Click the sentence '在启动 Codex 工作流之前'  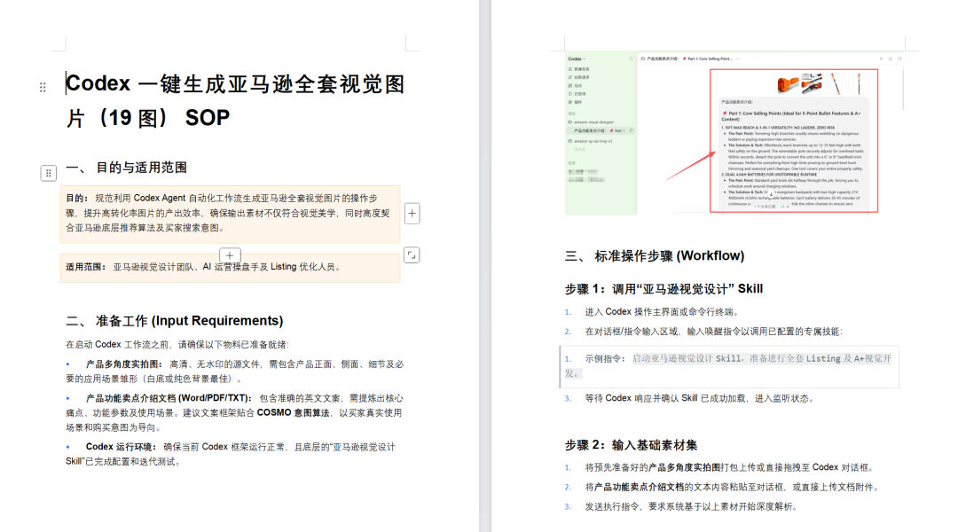pyautogui.click(x=177, y=345)
